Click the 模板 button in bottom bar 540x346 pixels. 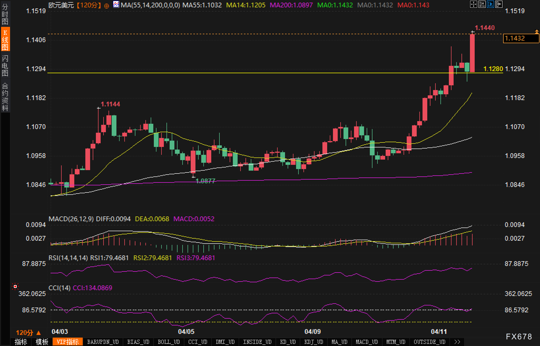pos(42,342)
